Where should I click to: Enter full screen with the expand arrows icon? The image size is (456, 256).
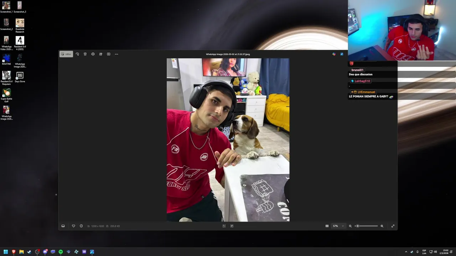point(393,226)
